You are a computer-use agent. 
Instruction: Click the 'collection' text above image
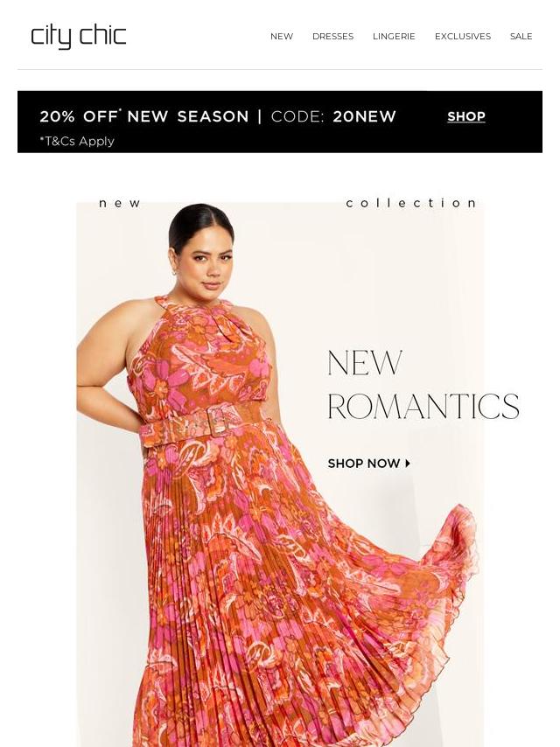pos(411,203)
